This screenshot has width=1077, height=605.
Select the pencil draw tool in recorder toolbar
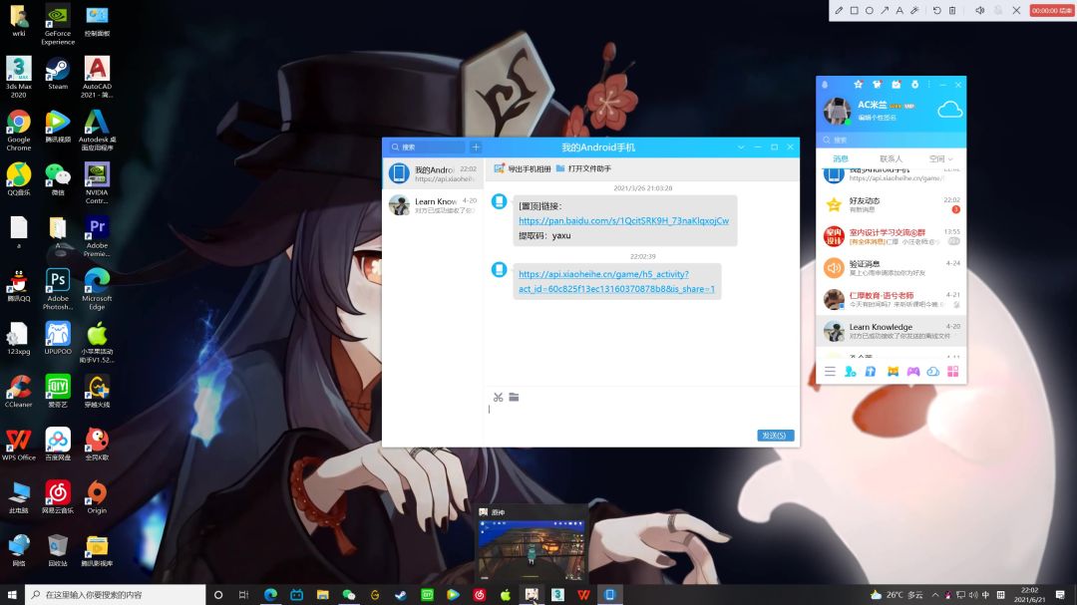839,10
